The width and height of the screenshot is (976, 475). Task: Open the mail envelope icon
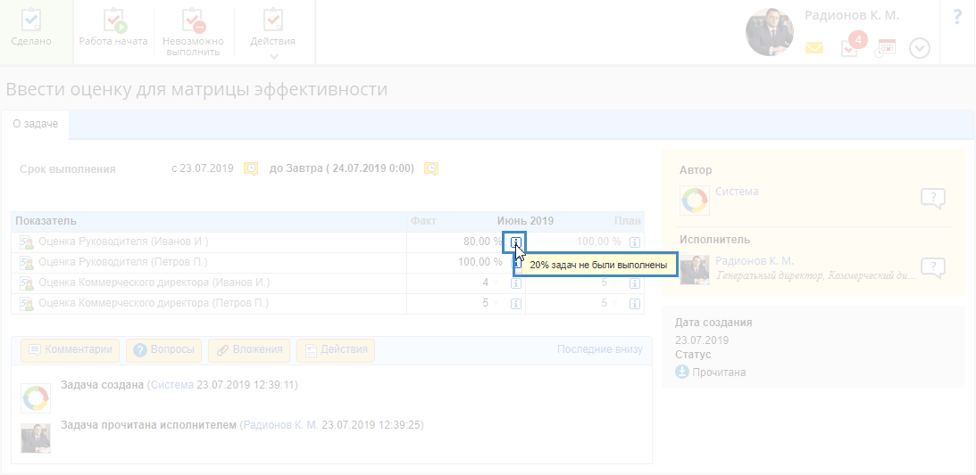[813, 48]
